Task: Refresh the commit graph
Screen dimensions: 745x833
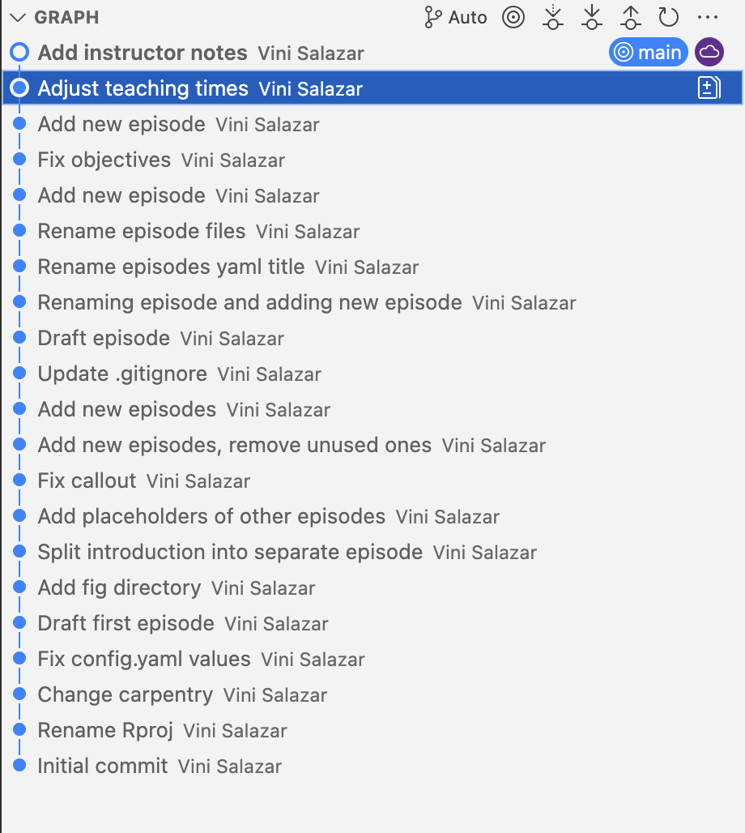Action: click(668, 17)
